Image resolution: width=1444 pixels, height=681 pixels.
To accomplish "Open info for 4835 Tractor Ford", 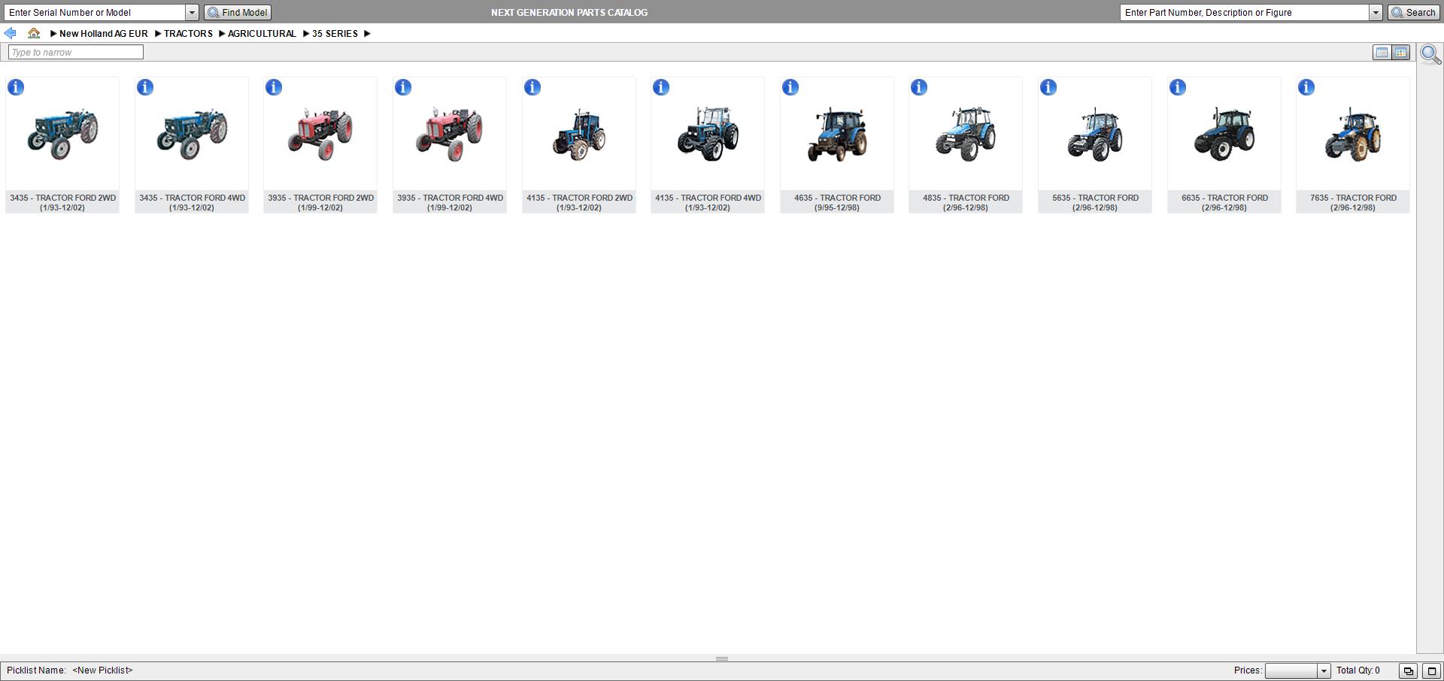I will click(x=919, y=87).
